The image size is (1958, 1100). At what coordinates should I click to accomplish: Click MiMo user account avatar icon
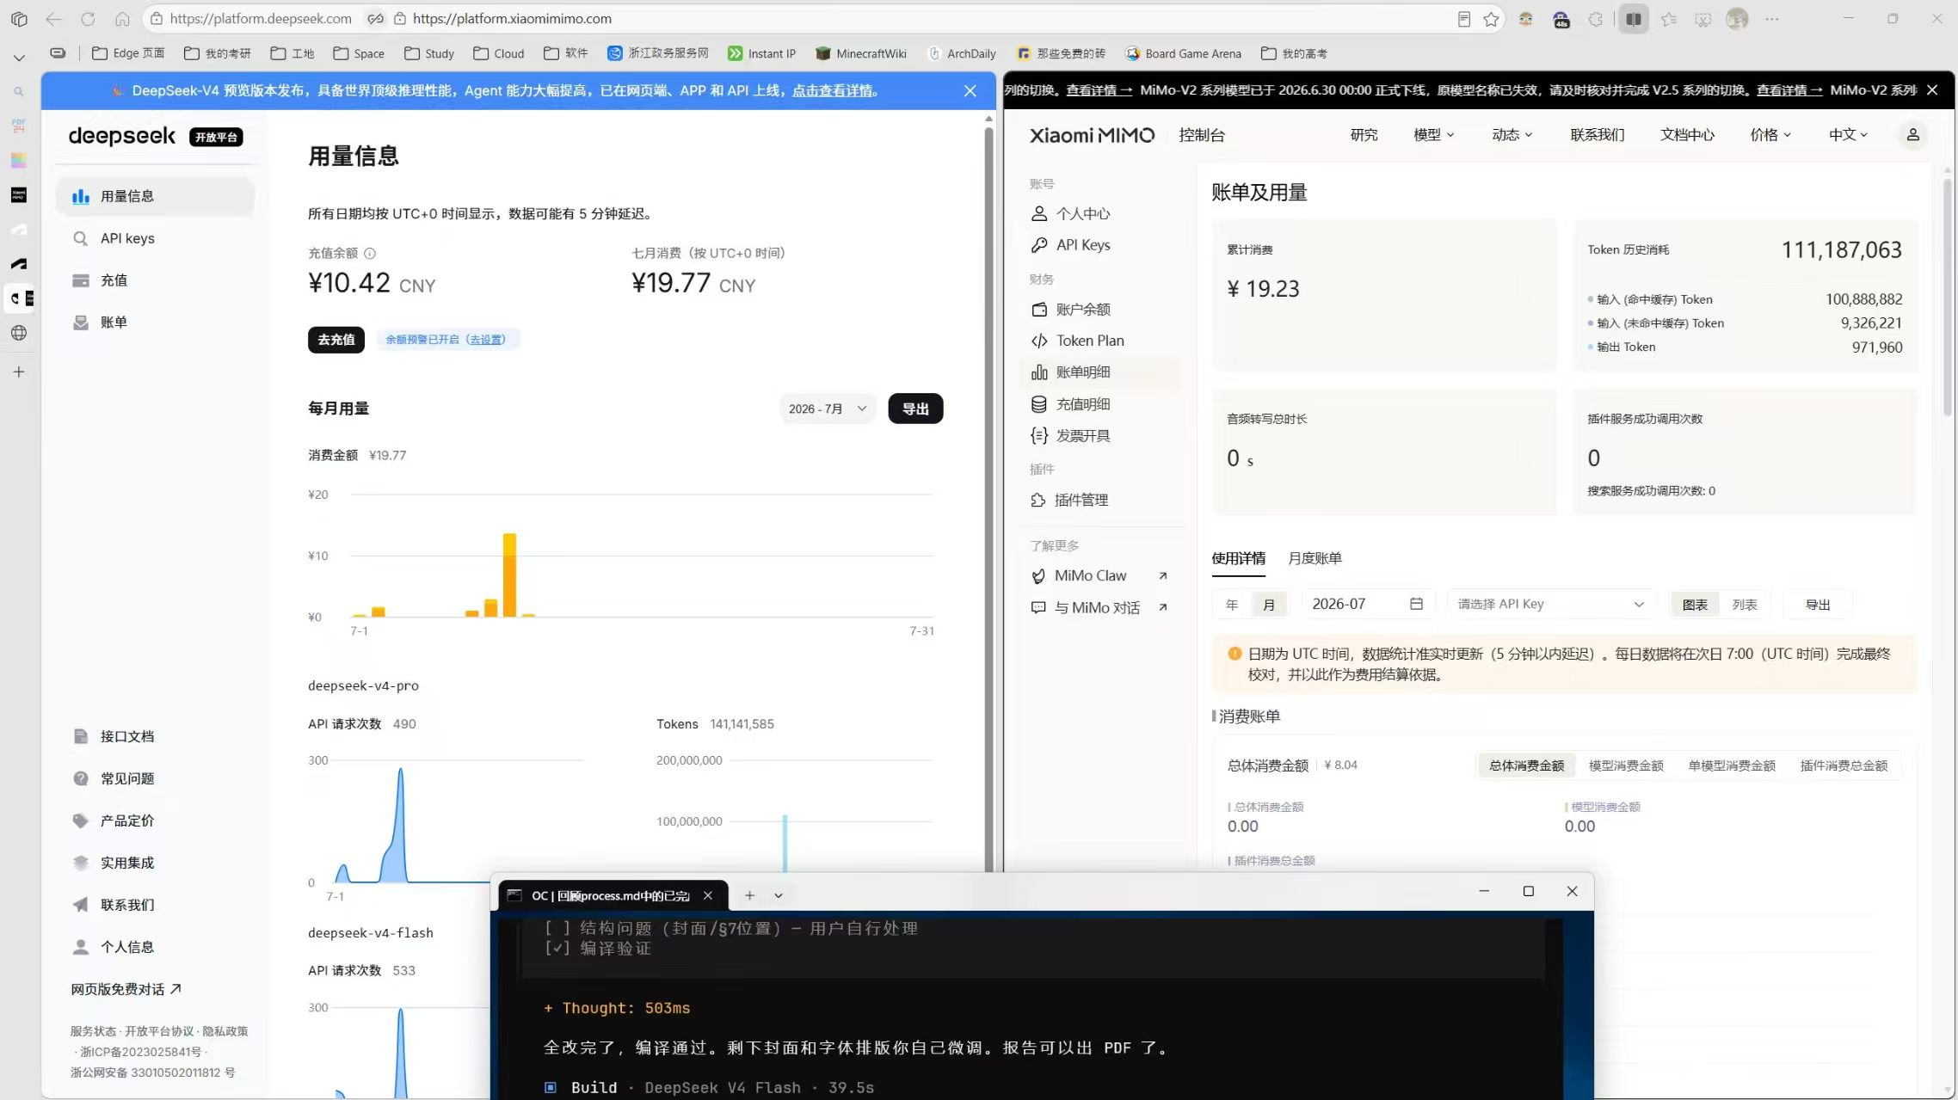click(x=1912, y=135)
